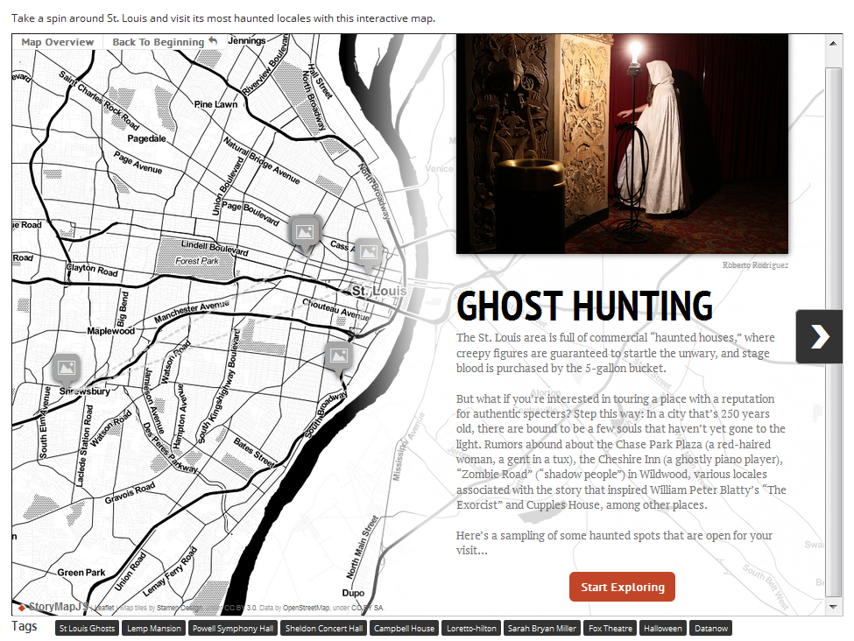
Task: Click the Forest Park label on map
Action: pos(196,261)
